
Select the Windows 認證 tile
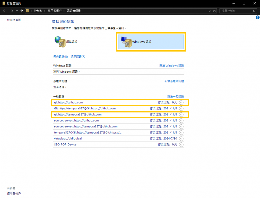point(151,42)
